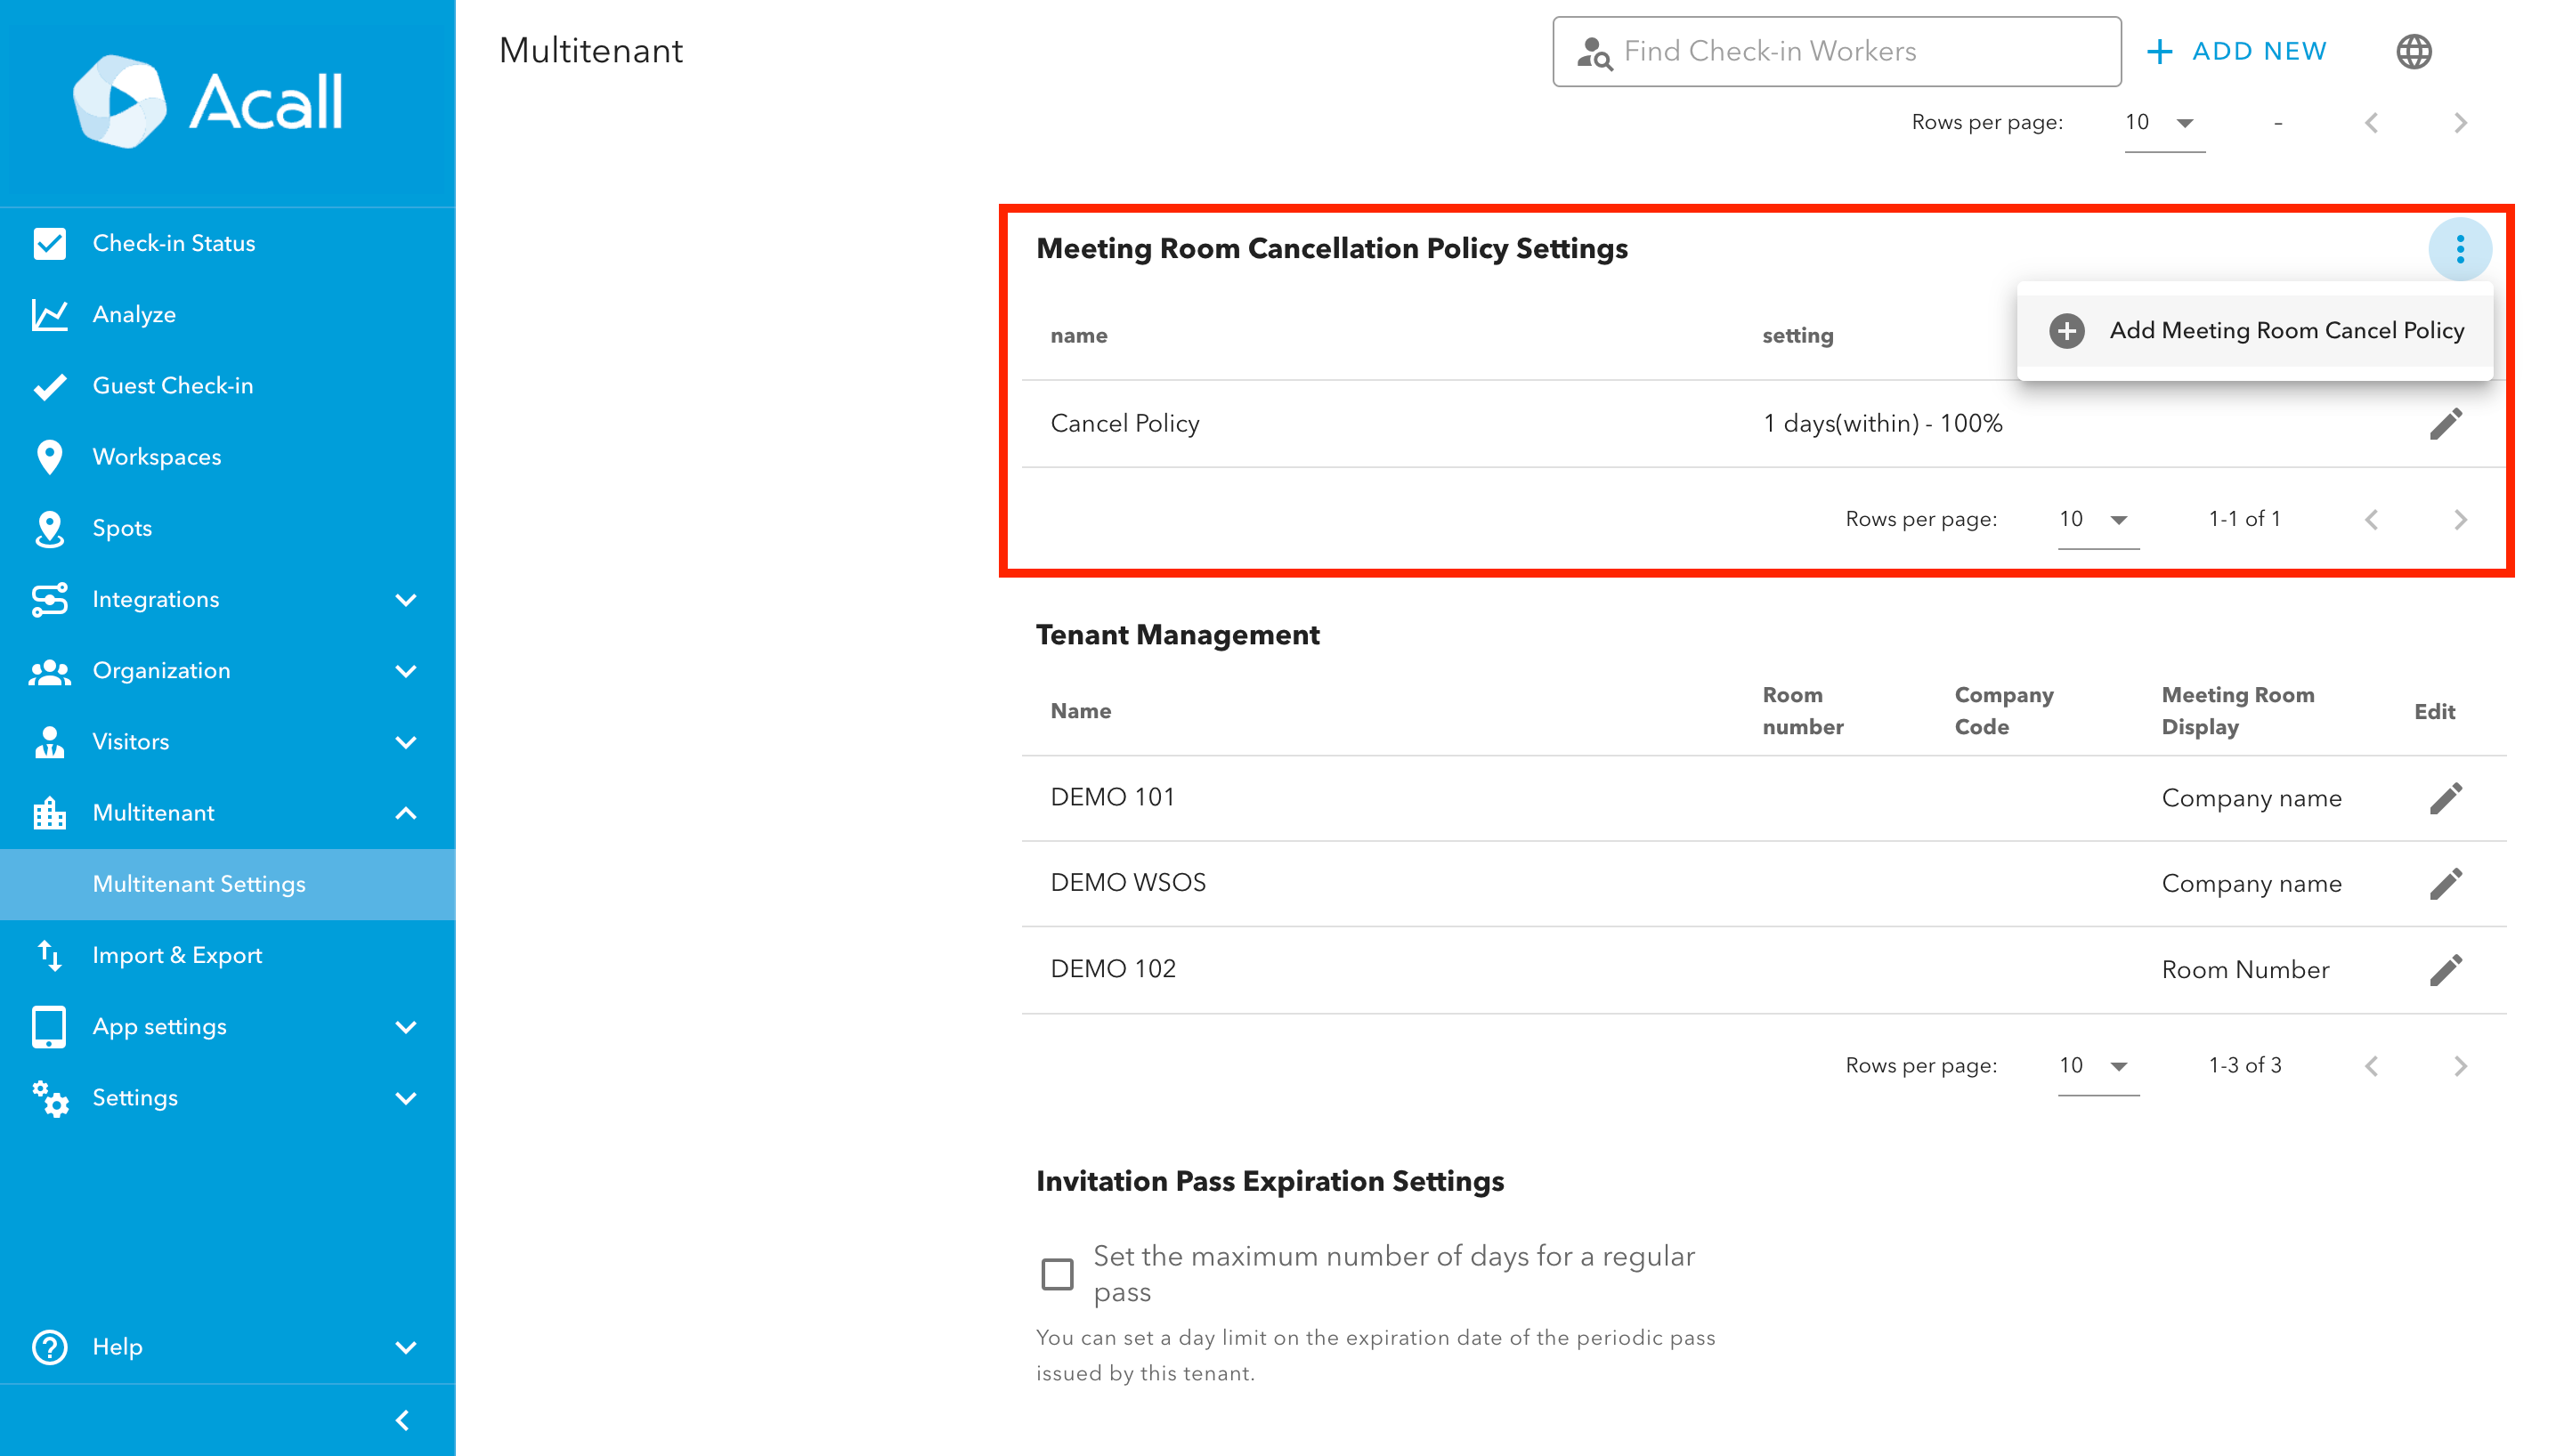Open Multitenant Settings submenu item
The image size is (2564, 1456).
[x=228, y=884]
